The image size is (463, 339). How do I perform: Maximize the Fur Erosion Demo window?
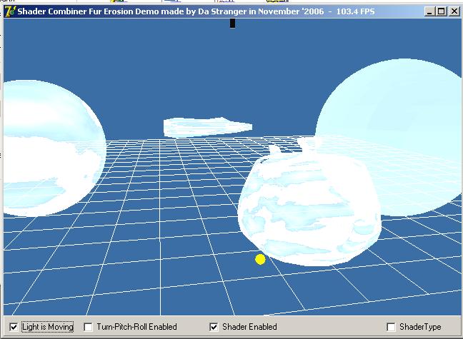click(x=442, y=11)
